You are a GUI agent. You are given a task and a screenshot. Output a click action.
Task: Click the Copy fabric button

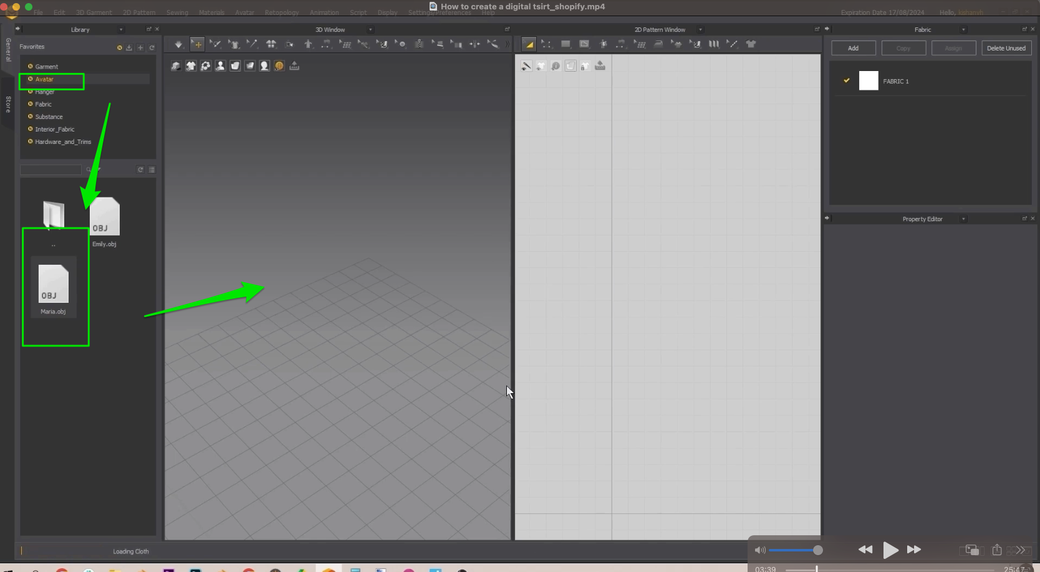(903, 48)
